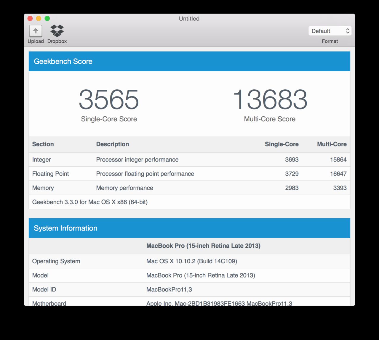
Task: Select the 3565 single-core score number
Action: (109, 99)
